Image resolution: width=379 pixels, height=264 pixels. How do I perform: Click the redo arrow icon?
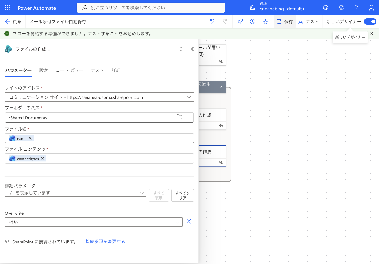(225, 21)
